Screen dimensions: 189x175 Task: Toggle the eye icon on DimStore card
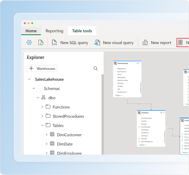[x=161, y=113]
